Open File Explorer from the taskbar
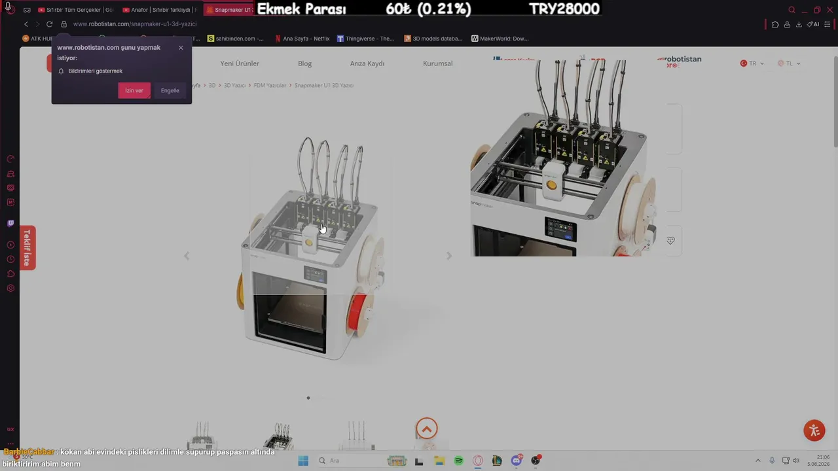Screen dimensions: 838x471 click(439, 461)
